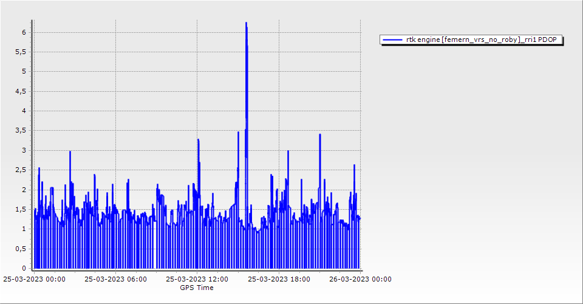Select the '25-03-2023 12:00' x-axis label
The width and height of the screenshot is (583, 304).
click(x=197, y=280)
